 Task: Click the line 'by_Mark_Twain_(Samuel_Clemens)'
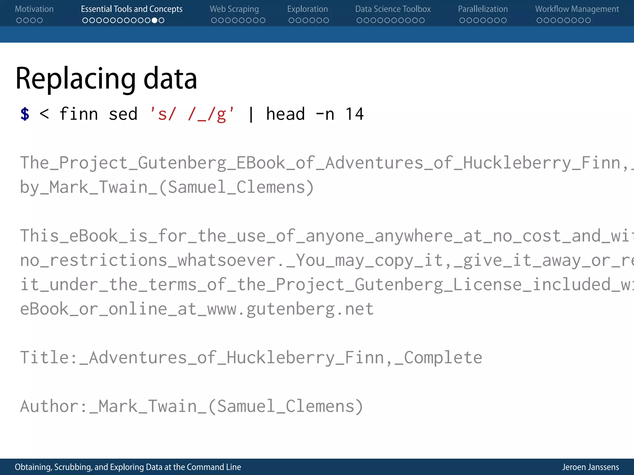[167, 187]
